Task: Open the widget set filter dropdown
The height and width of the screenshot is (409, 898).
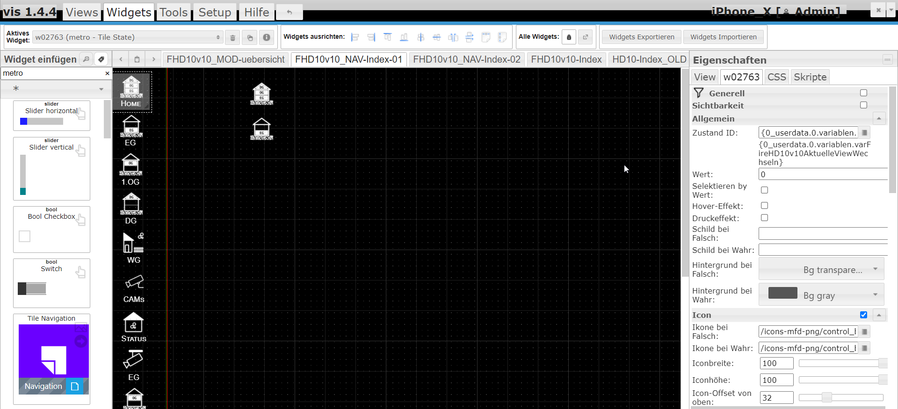Action: coord(56,89)
